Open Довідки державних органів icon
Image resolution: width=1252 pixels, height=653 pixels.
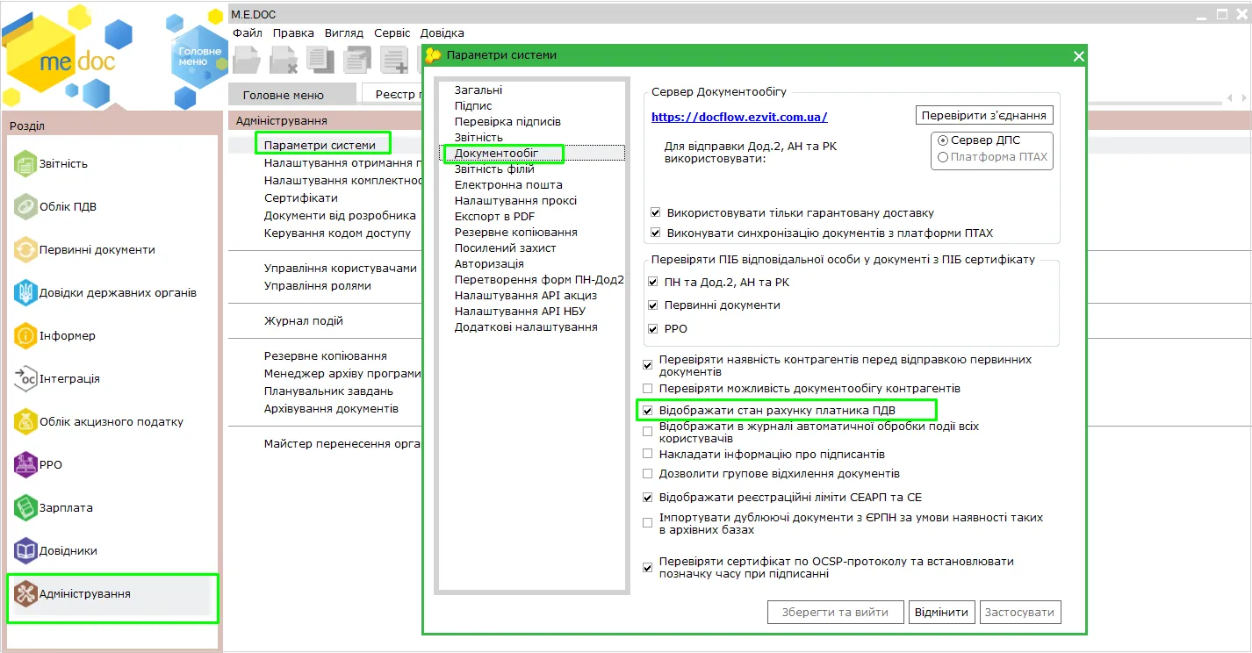tap(25, 293)
